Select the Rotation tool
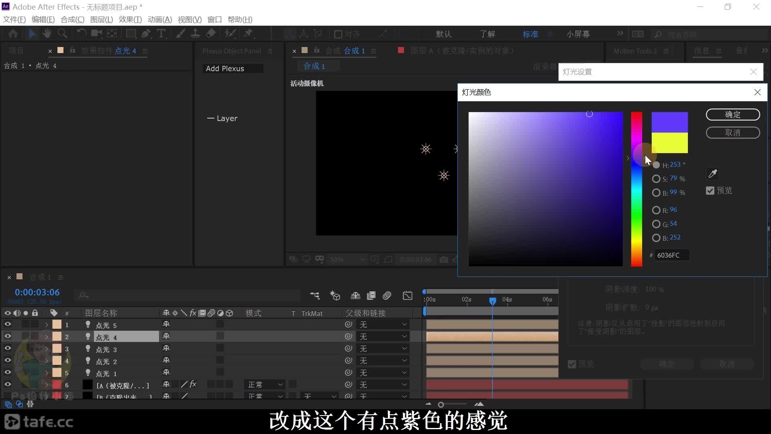The width and height of the screenshot is (771, 434). click(81, 34)
